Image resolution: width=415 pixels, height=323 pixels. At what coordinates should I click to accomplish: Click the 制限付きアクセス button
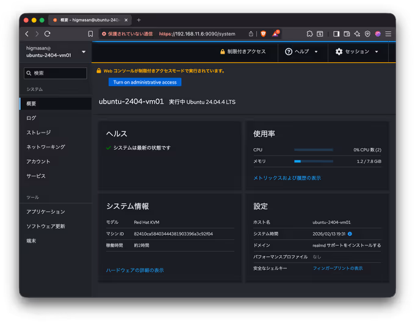coord(243,52)
